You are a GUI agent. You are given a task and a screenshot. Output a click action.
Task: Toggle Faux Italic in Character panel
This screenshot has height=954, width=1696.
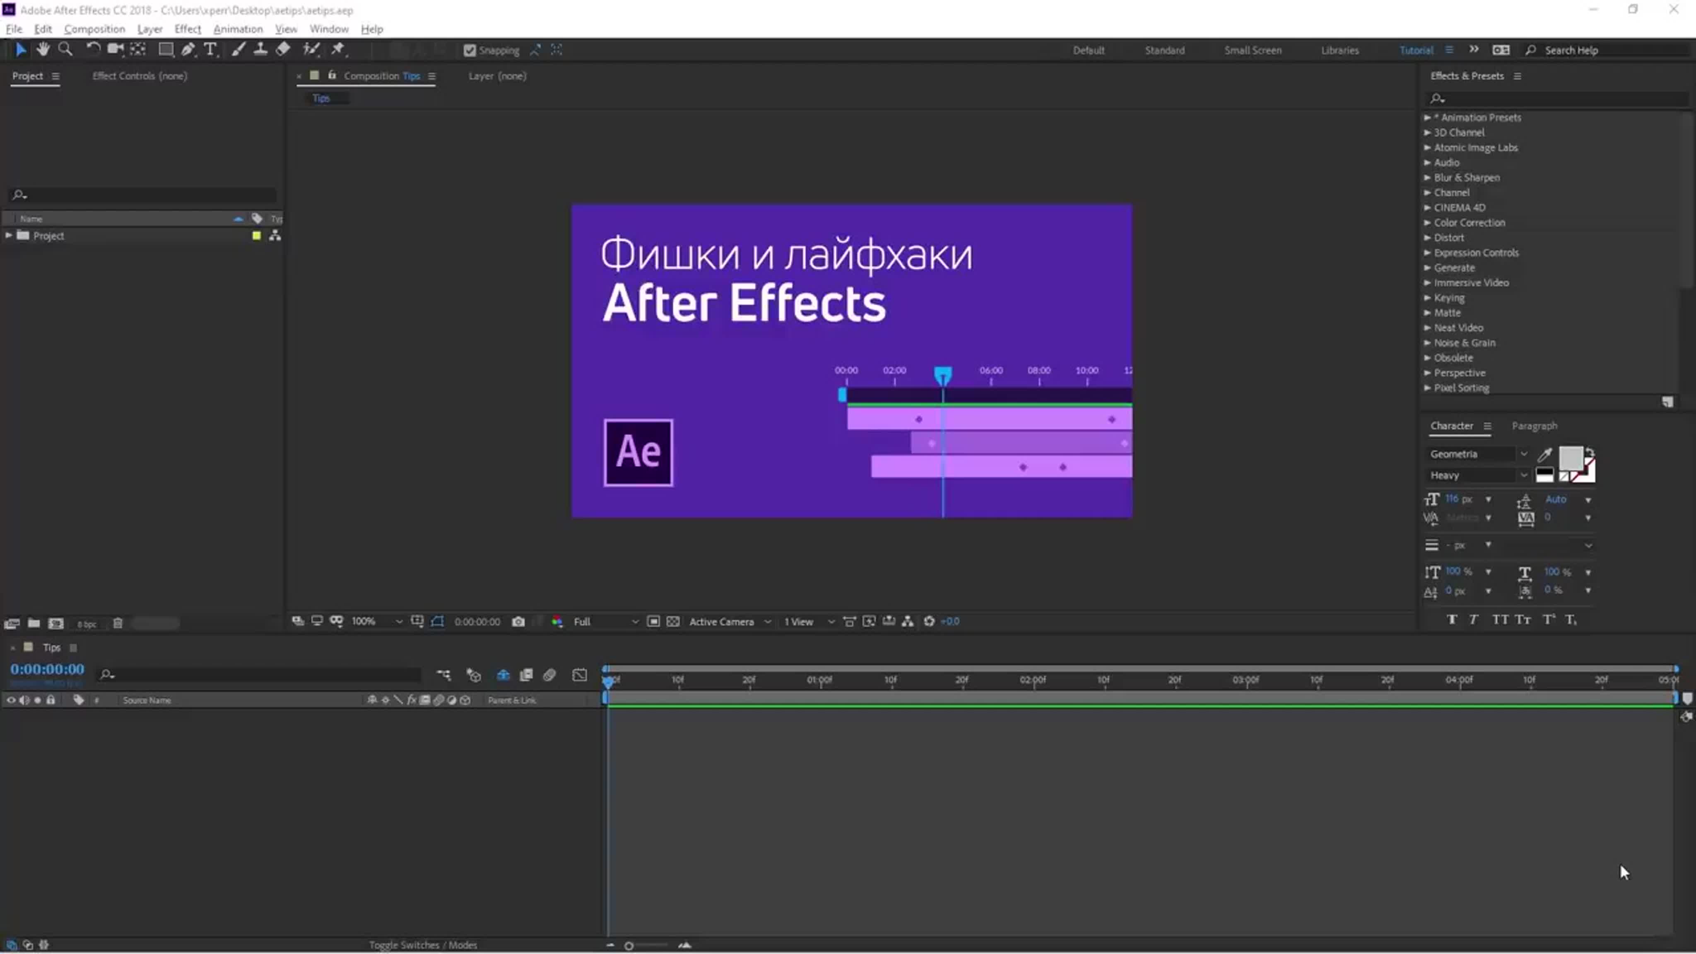[1474, 619]
